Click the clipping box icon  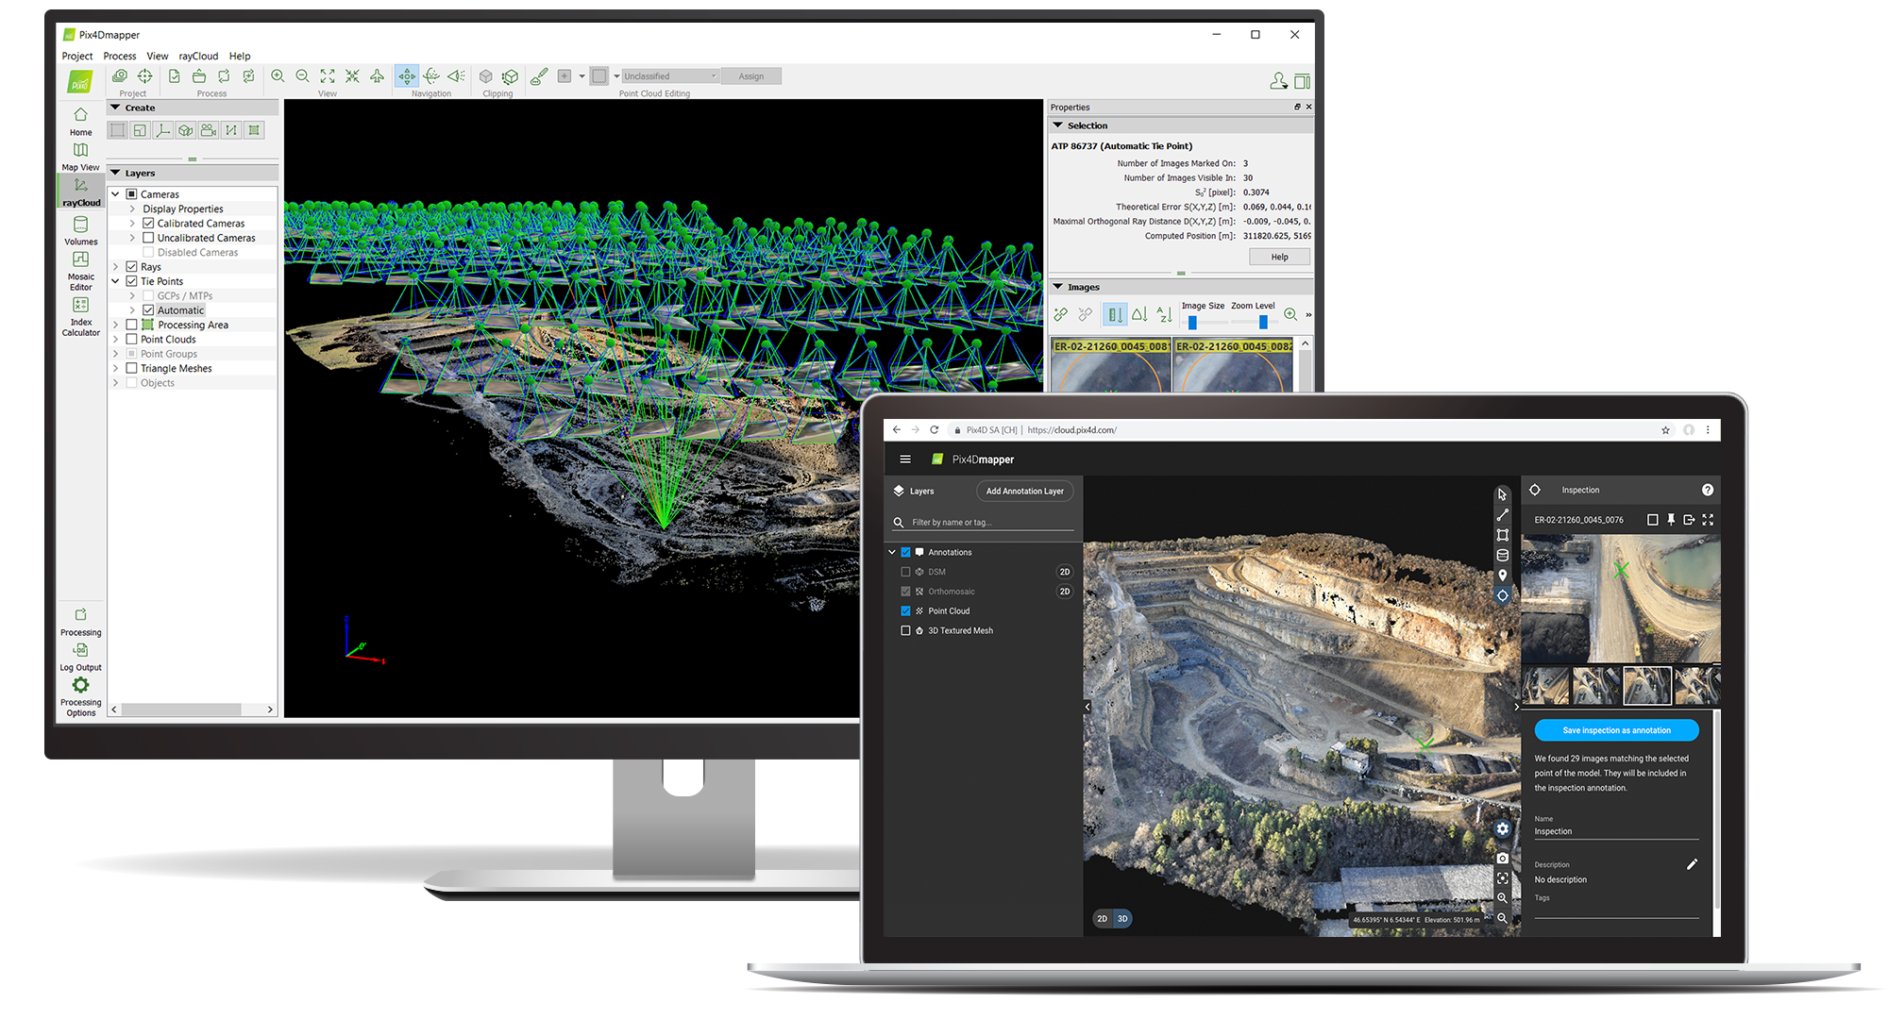click(485, 75)
